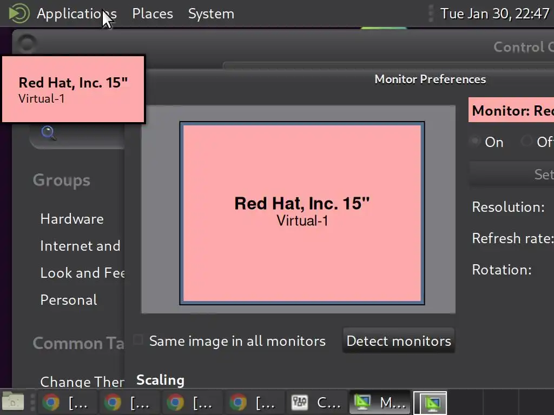Screen dimensions: 554x415
Task: Select the Red Hat monitor preview thumbnail
Action: tap(302, 213)
